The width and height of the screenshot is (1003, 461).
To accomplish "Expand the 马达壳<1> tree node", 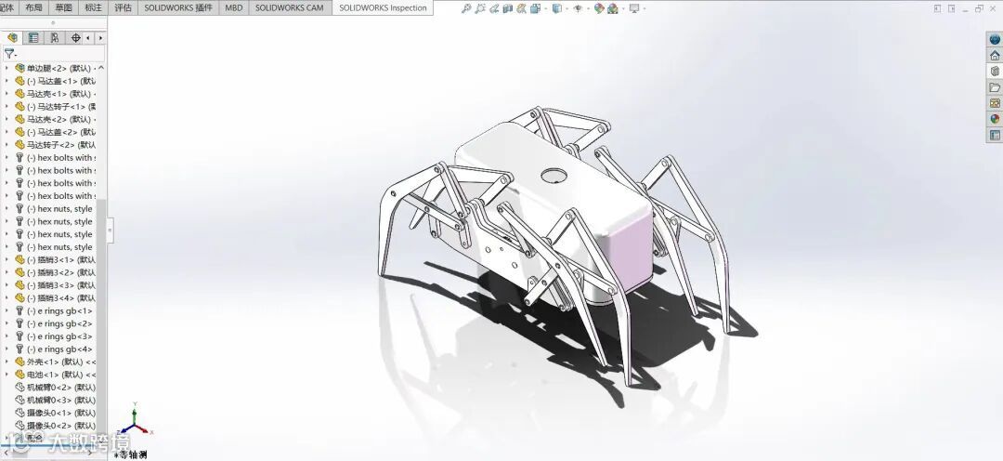I will (x=7, y=94).
